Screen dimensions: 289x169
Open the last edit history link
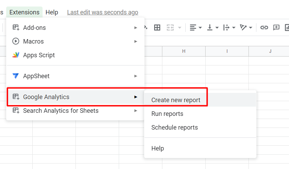[x=103, y=12]
